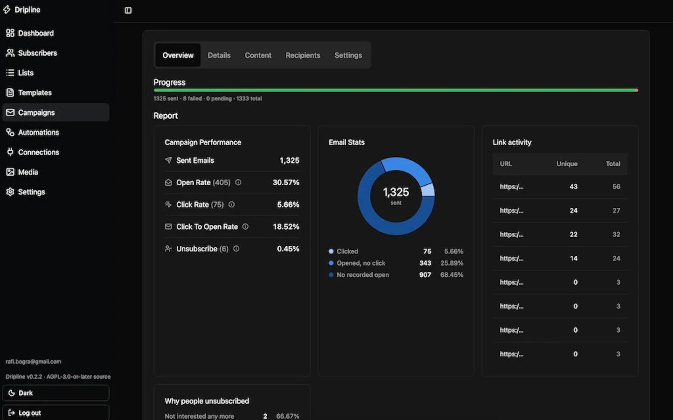Go to Connections
Screen dimensions: 673x420
56,152
